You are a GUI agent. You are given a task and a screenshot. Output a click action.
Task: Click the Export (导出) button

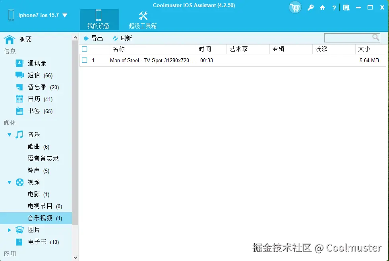94,38
